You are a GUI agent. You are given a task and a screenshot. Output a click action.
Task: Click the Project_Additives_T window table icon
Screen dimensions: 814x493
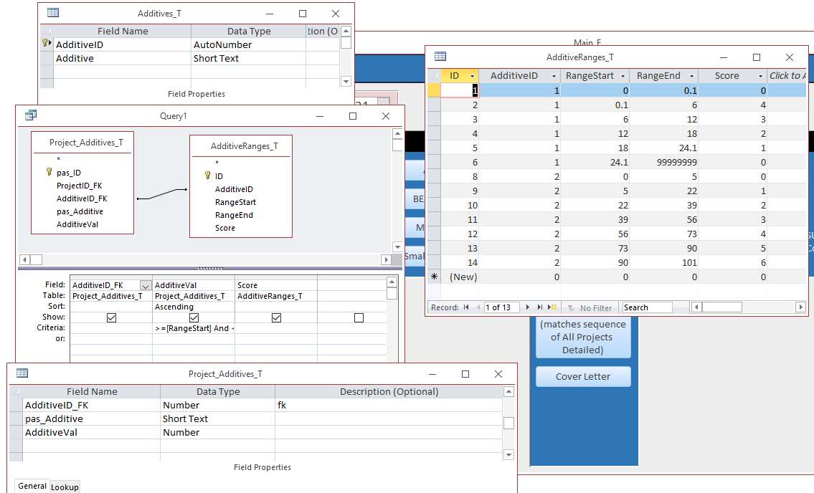pos(22,373)
